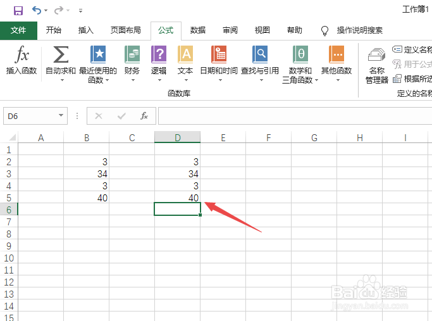Switch to the 审阅 tab
This screenshot has height=321, width=432.
click(230, 30)
